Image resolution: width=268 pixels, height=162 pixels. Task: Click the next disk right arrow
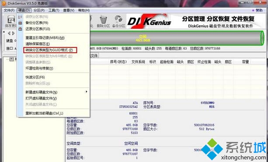13,34
